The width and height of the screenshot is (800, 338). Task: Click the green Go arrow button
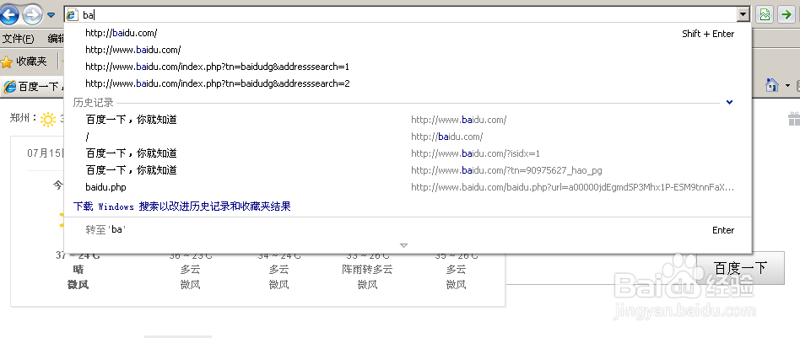pyautogui.click(x=786, y=15)
